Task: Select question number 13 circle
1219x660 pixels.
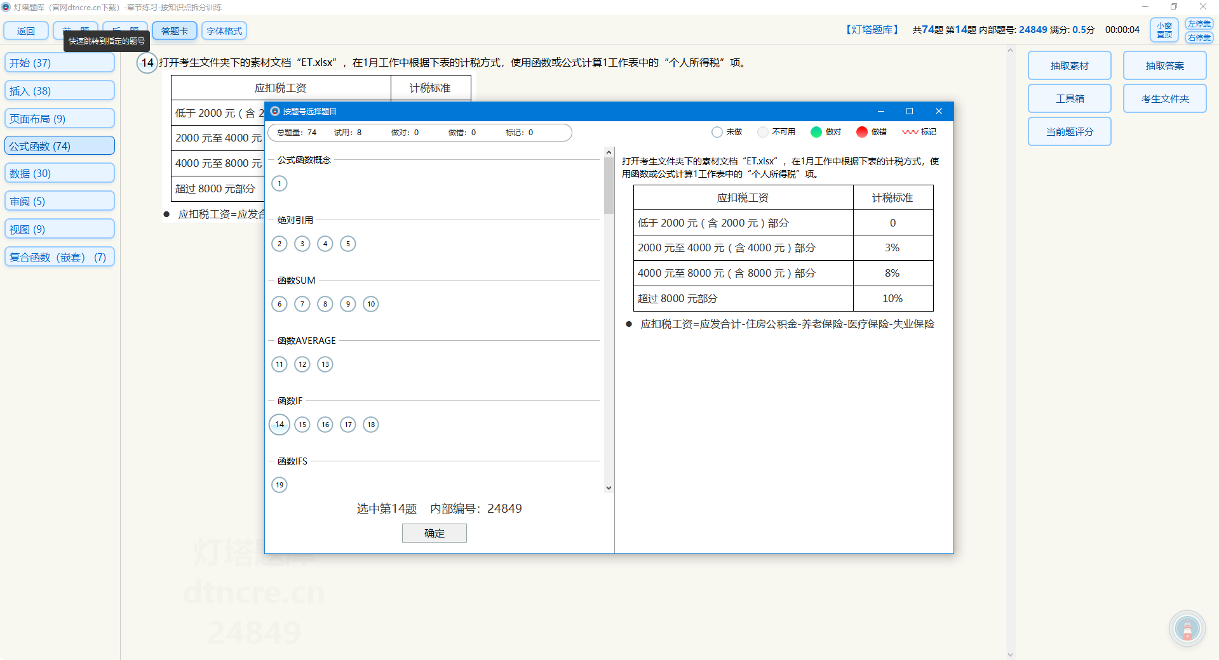Action: [325, 364]
